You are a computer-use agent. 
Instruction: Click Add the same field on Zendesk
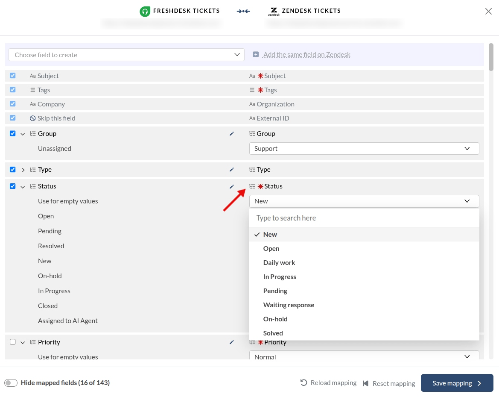307,54
